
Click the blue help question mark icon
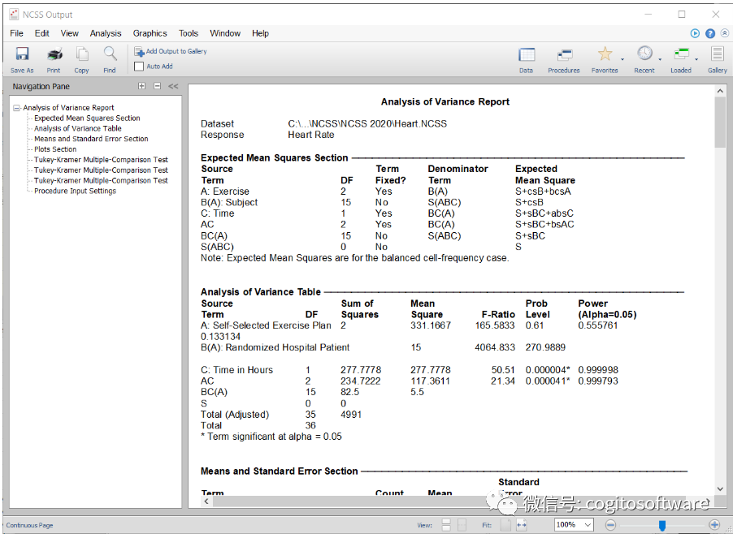[x=710, y=33]
